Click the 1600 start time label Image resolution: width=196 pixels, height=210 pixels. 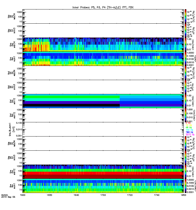(x=23, y=195)
